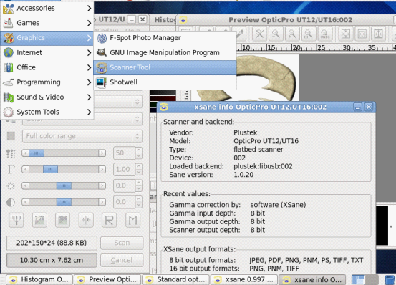396x285 pixels.
Task: Click Sane version value 1.0.20
Action: 243,175
